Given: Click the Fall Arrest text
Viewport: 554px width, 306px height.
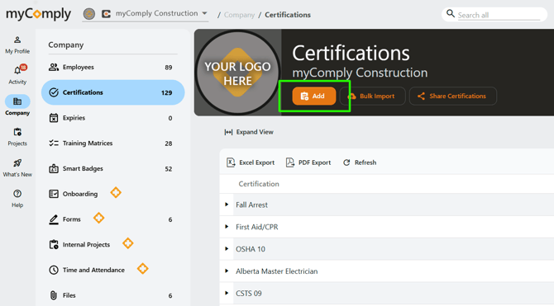Looking at the screenshot, I should click(x=251, y=205).
